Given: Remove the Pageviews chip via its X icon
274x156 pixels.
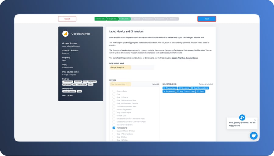Looking at the screenshot, I should point(164,91).
